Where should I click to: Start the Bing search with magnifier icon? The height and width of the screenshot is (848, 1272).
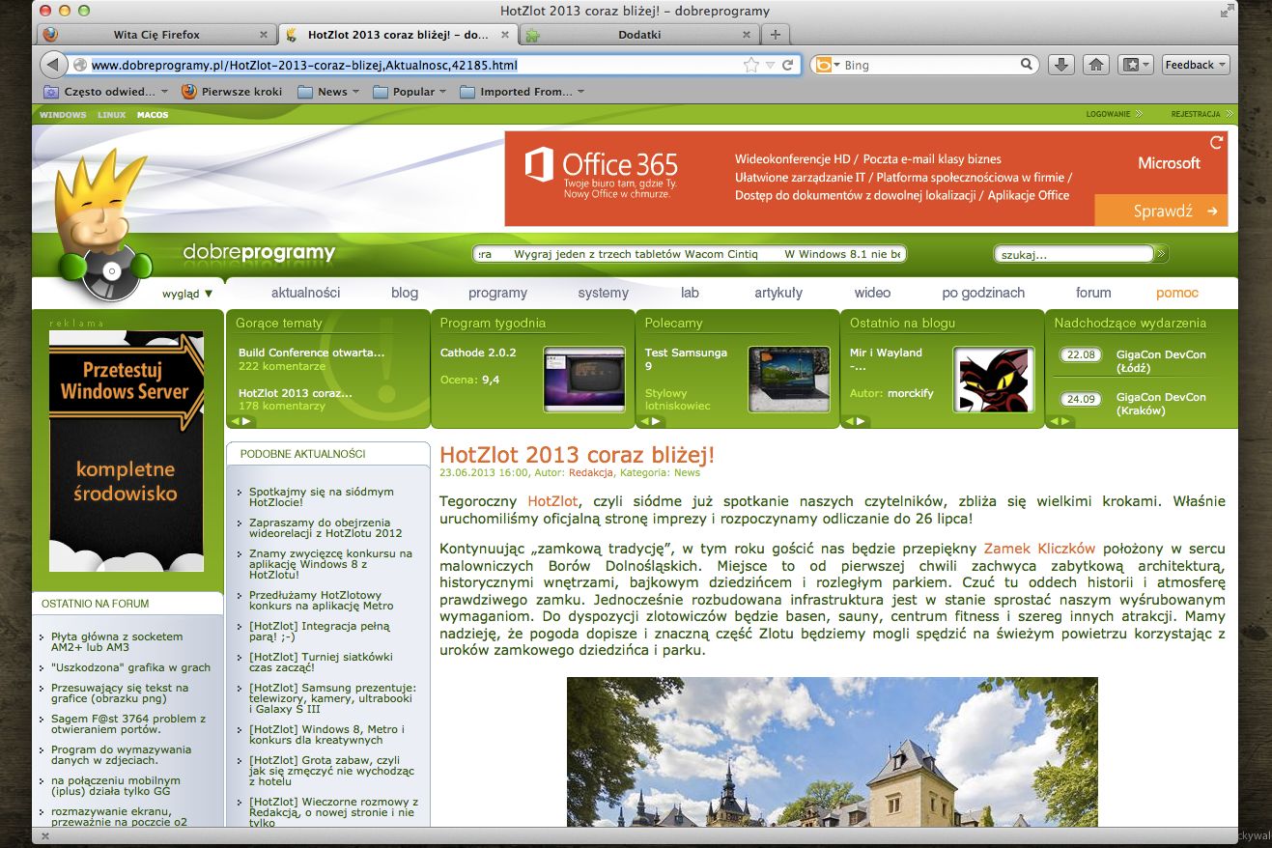click(x=1028, y=65)
